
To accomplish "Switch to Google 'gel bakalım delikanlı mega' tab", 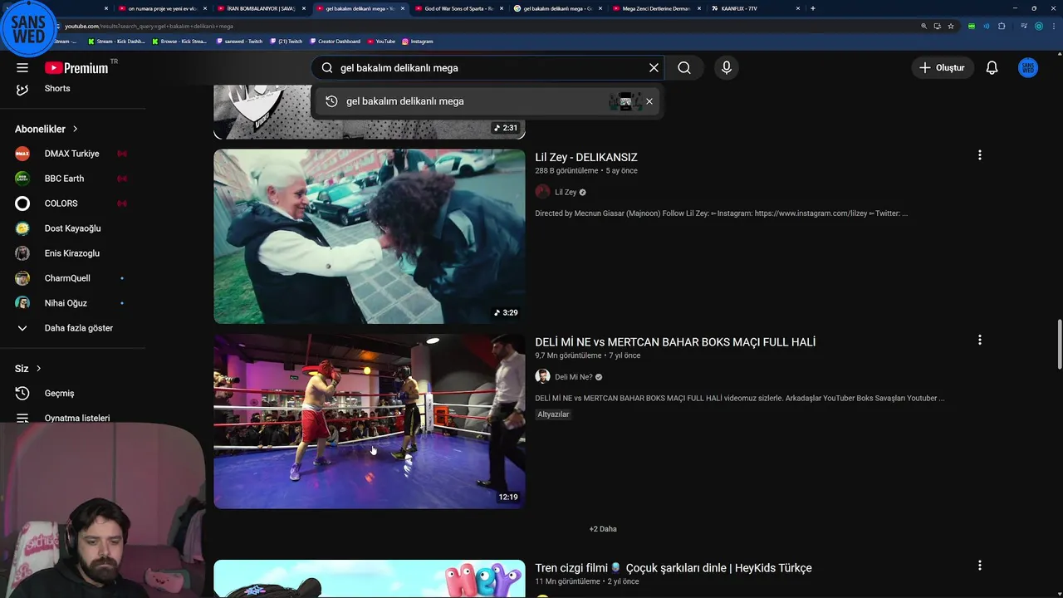I will click(556, 8).
